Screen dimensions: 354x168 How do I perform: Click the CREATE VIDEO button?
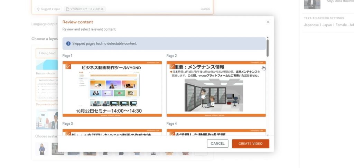[x=250, y=144]
